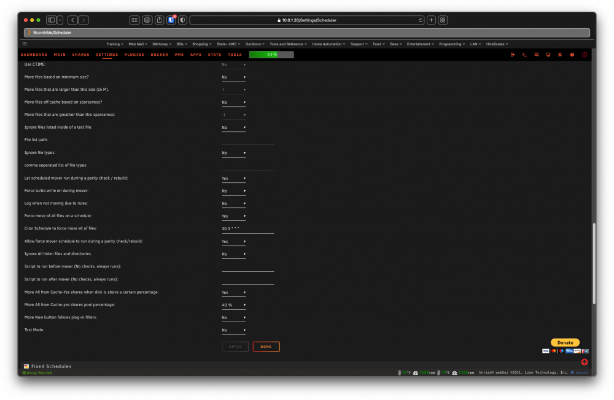Image resolution: width=614 pixels, height=400 pixels.
Task: Click the Brunnhilde/Scheduler tab favicon
Action: pos(29,33)
